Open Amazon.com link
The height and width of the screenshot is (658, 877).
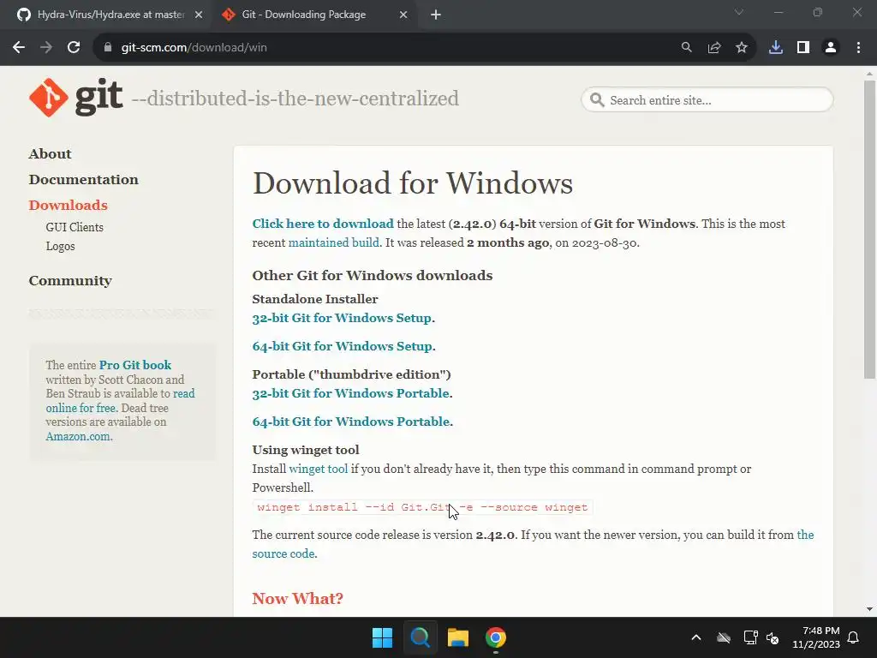click(x=78, y=436)
